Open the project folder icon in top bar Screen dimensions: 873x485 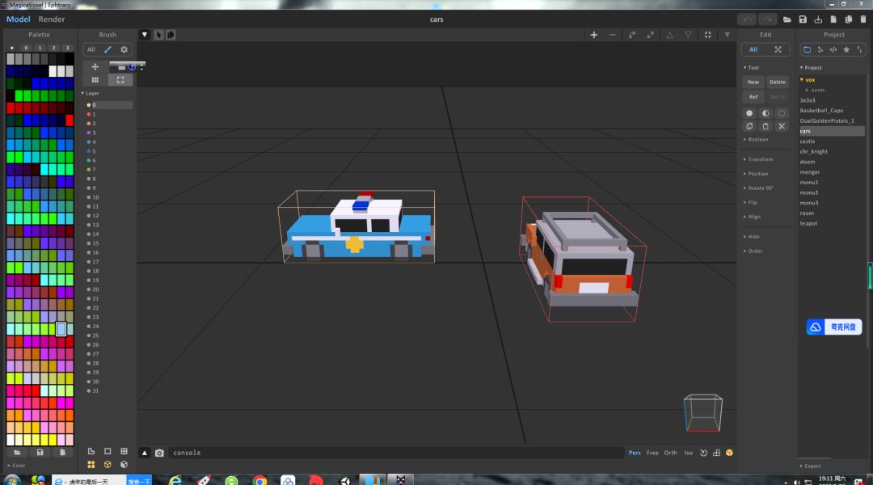[787, 19]
